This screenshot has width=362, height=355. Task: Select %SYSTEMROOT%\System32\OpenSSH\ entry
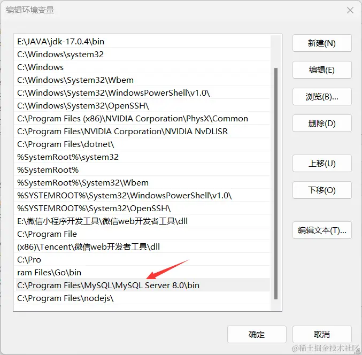tap(142, 209)
